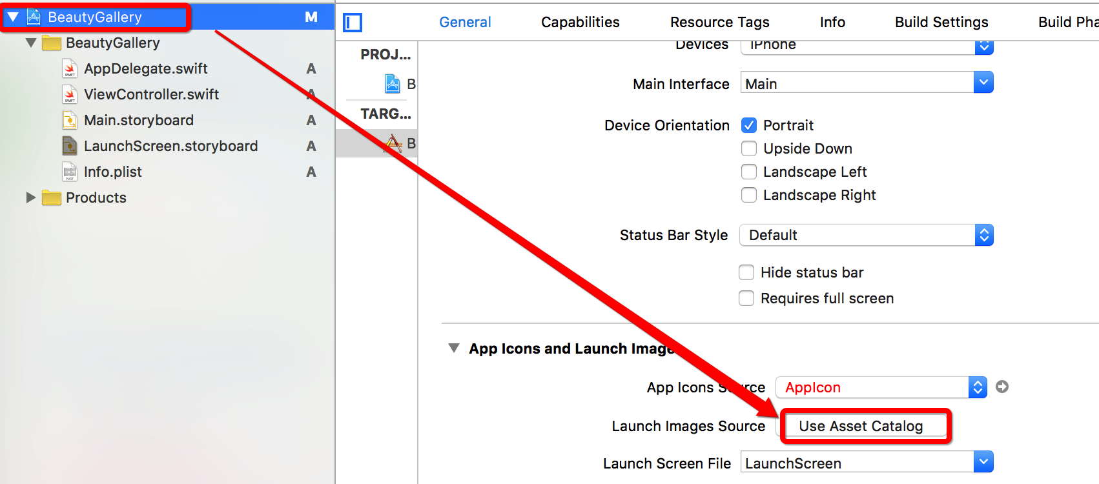Select the Products group row
Viewport: 1099px width, 484px height.
click(x=167, y=197)
